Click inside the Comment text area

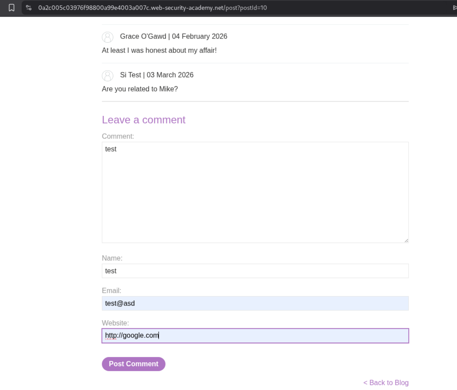click(x=255, y=192)
